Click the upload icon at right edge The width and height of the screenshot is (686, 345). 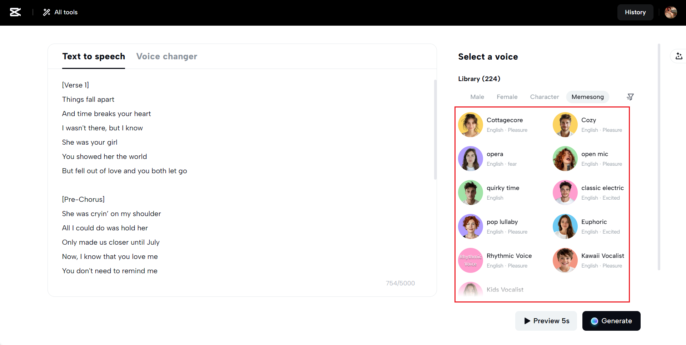point(679,56)
